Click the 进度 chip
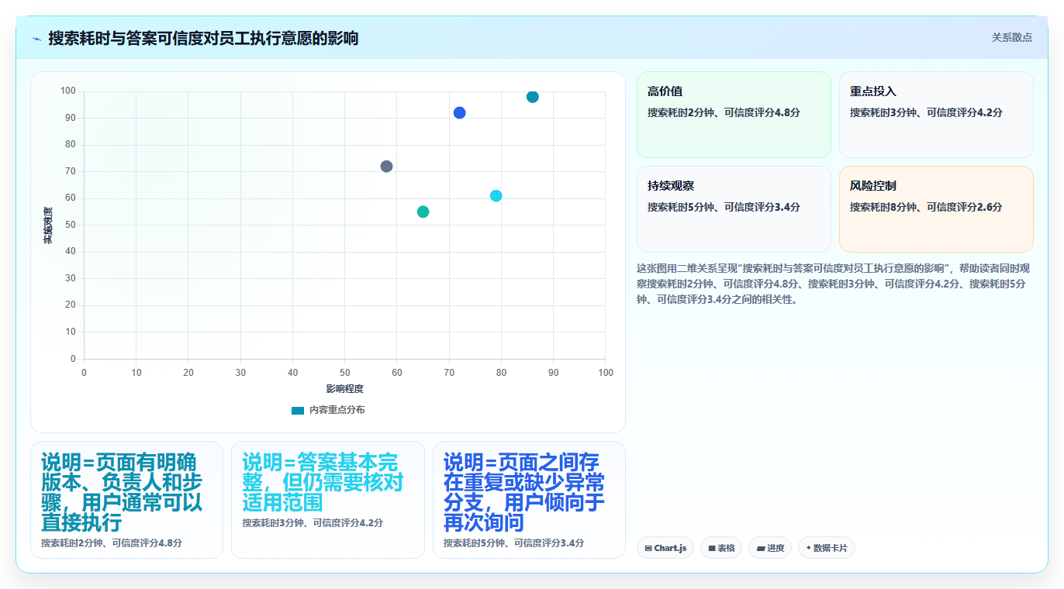 click(770, 548)
